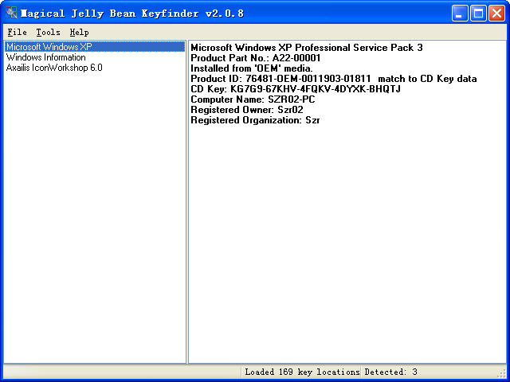Open the File menu
Screen dimensions: 510x382
pos(17,32)
